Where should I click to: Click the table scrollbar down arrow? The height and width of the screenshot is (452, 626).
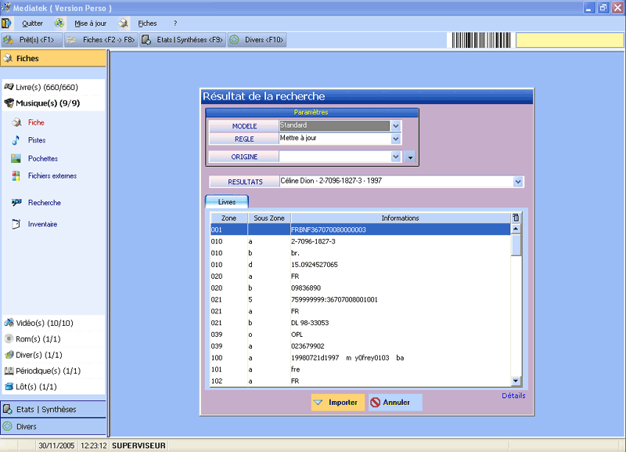pos(516,381)
